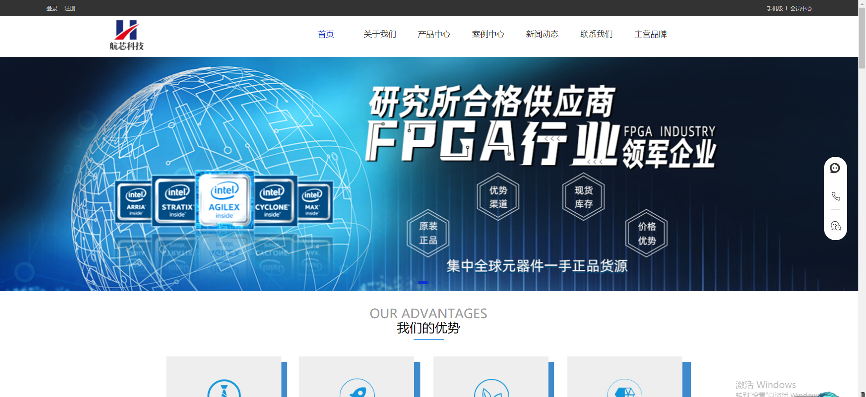Open the 联系我们 navigation item
The height and width of the screenshot is (397, 866).
click(x=596, y=34)
